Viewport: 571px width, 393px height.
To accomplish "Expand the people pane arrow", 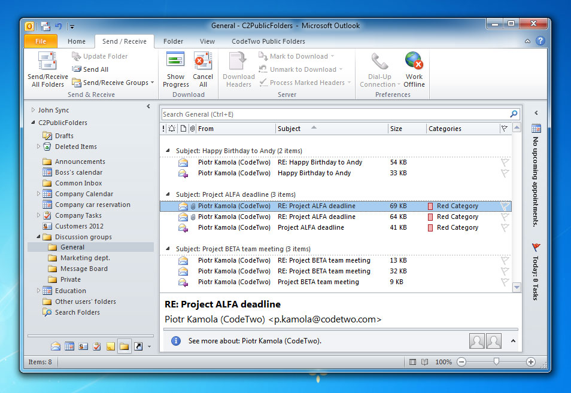I will click(513, 341).
